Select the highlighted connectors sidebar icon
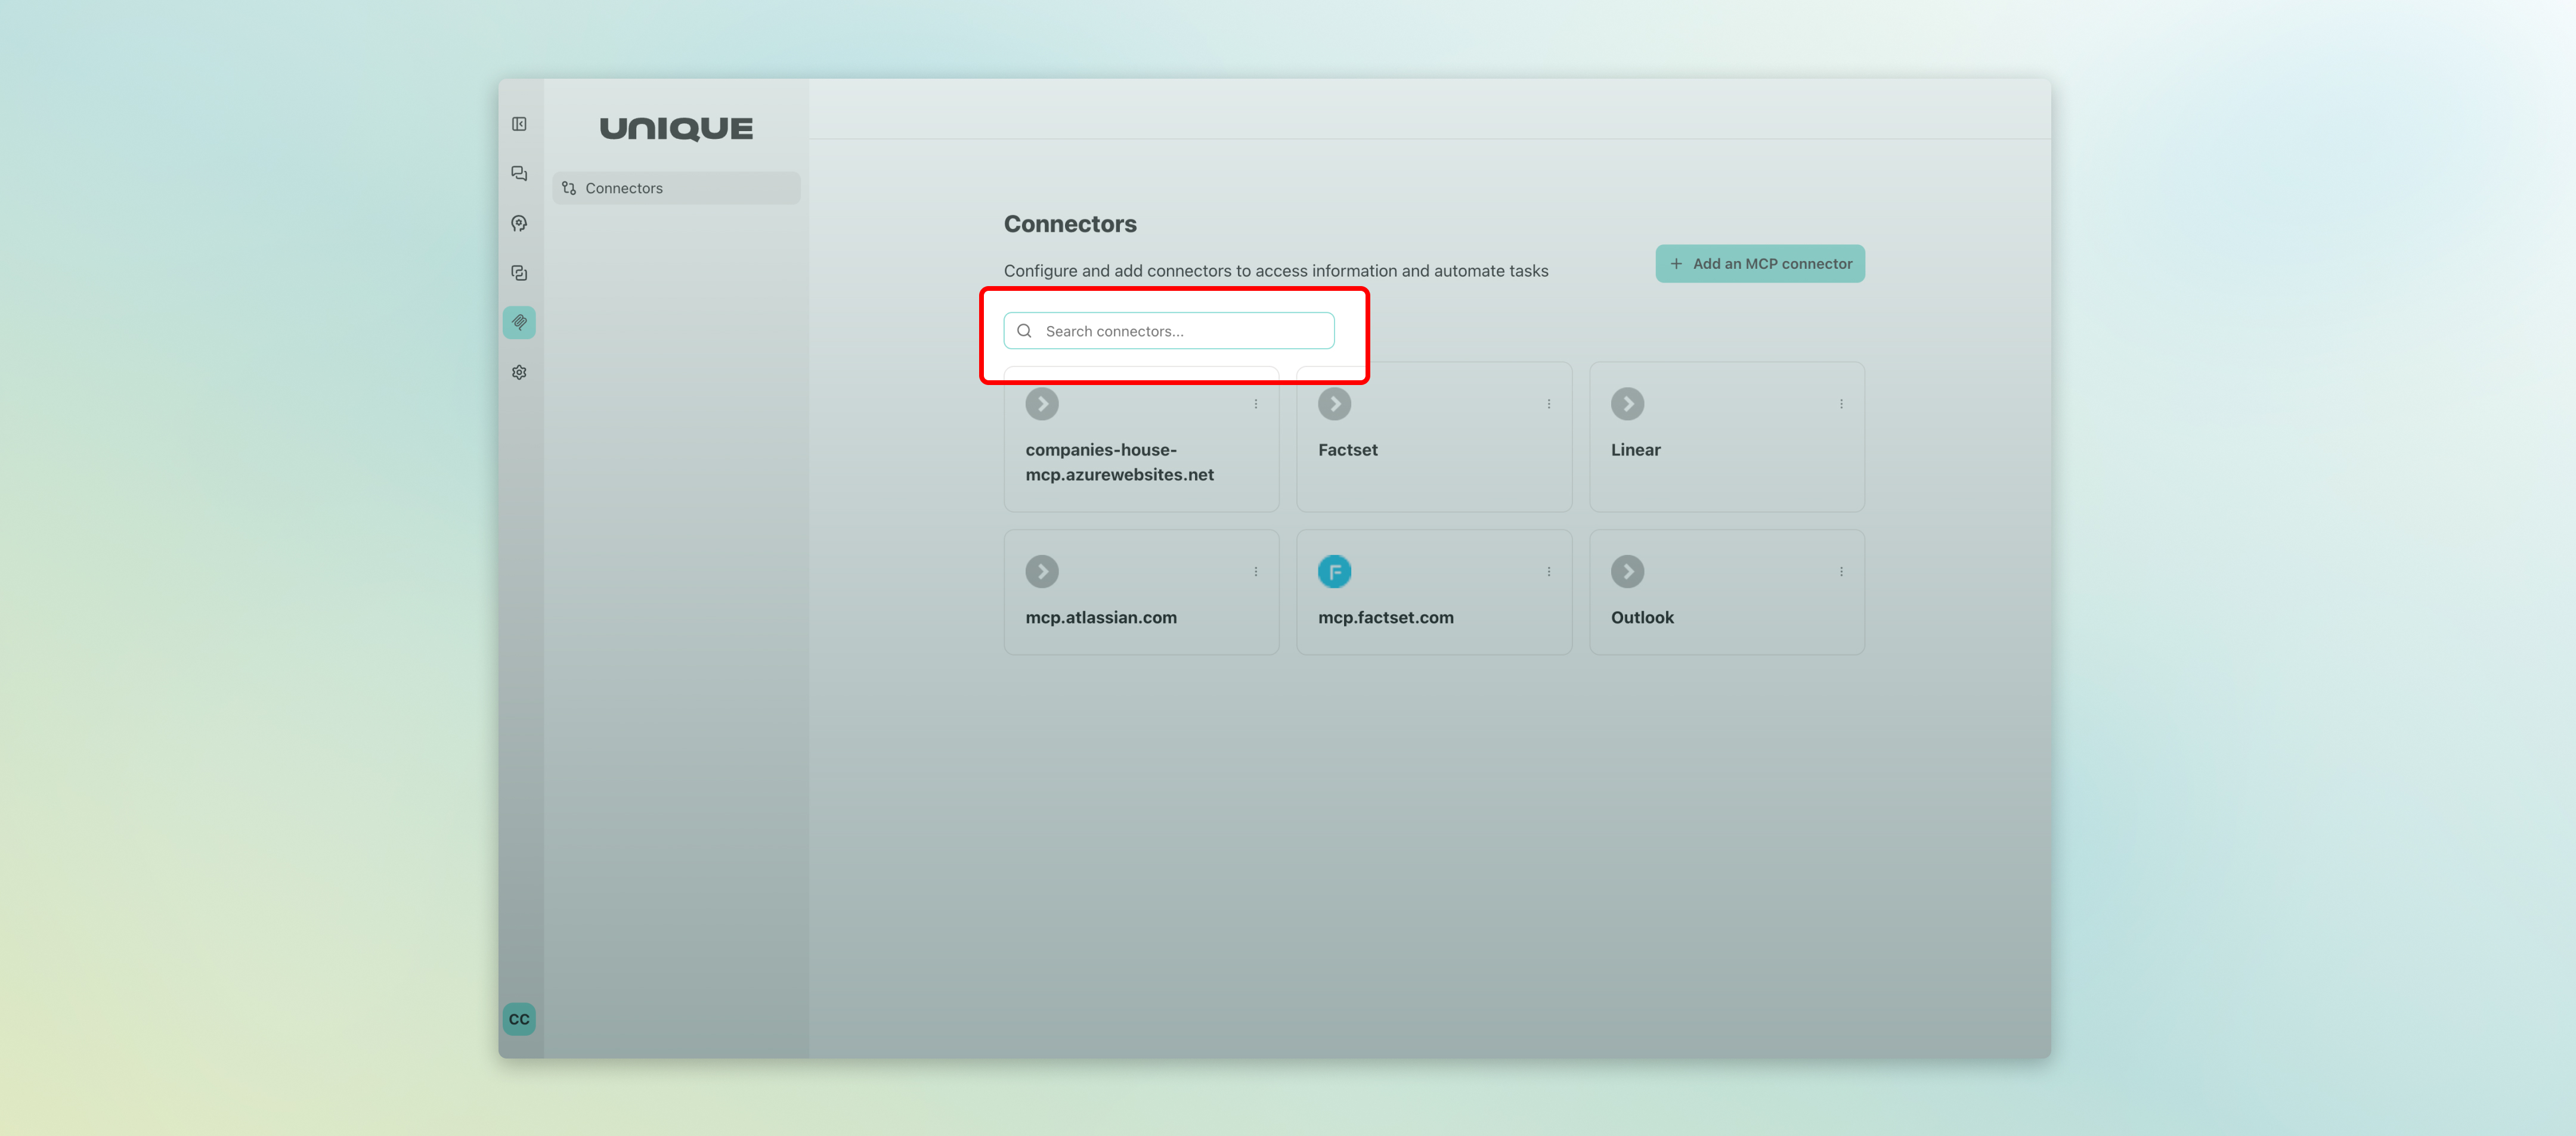 pos(519,322)
